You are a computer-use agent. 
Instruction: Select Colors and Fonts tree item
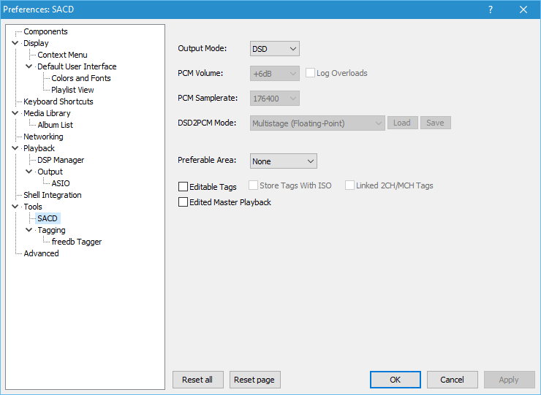81,78
